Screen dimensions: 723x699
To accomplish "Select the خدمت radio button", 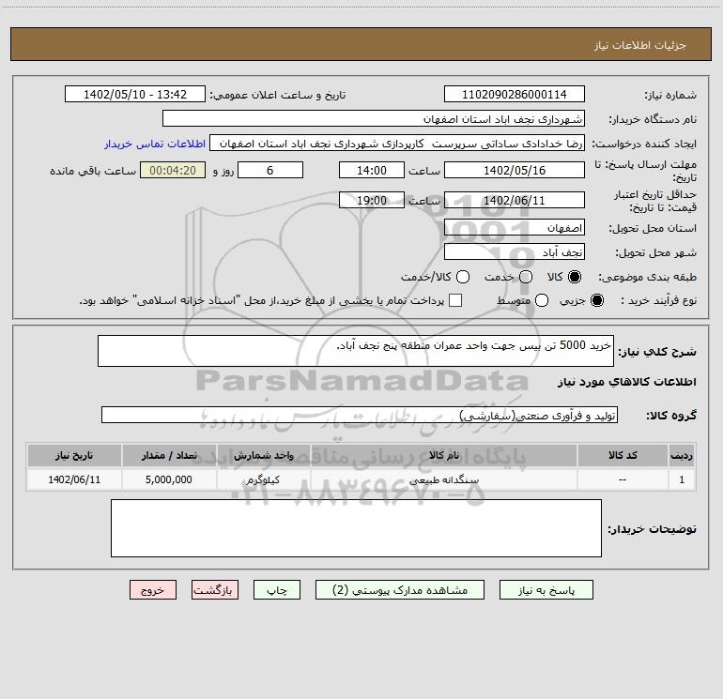I will pos(526,277).
